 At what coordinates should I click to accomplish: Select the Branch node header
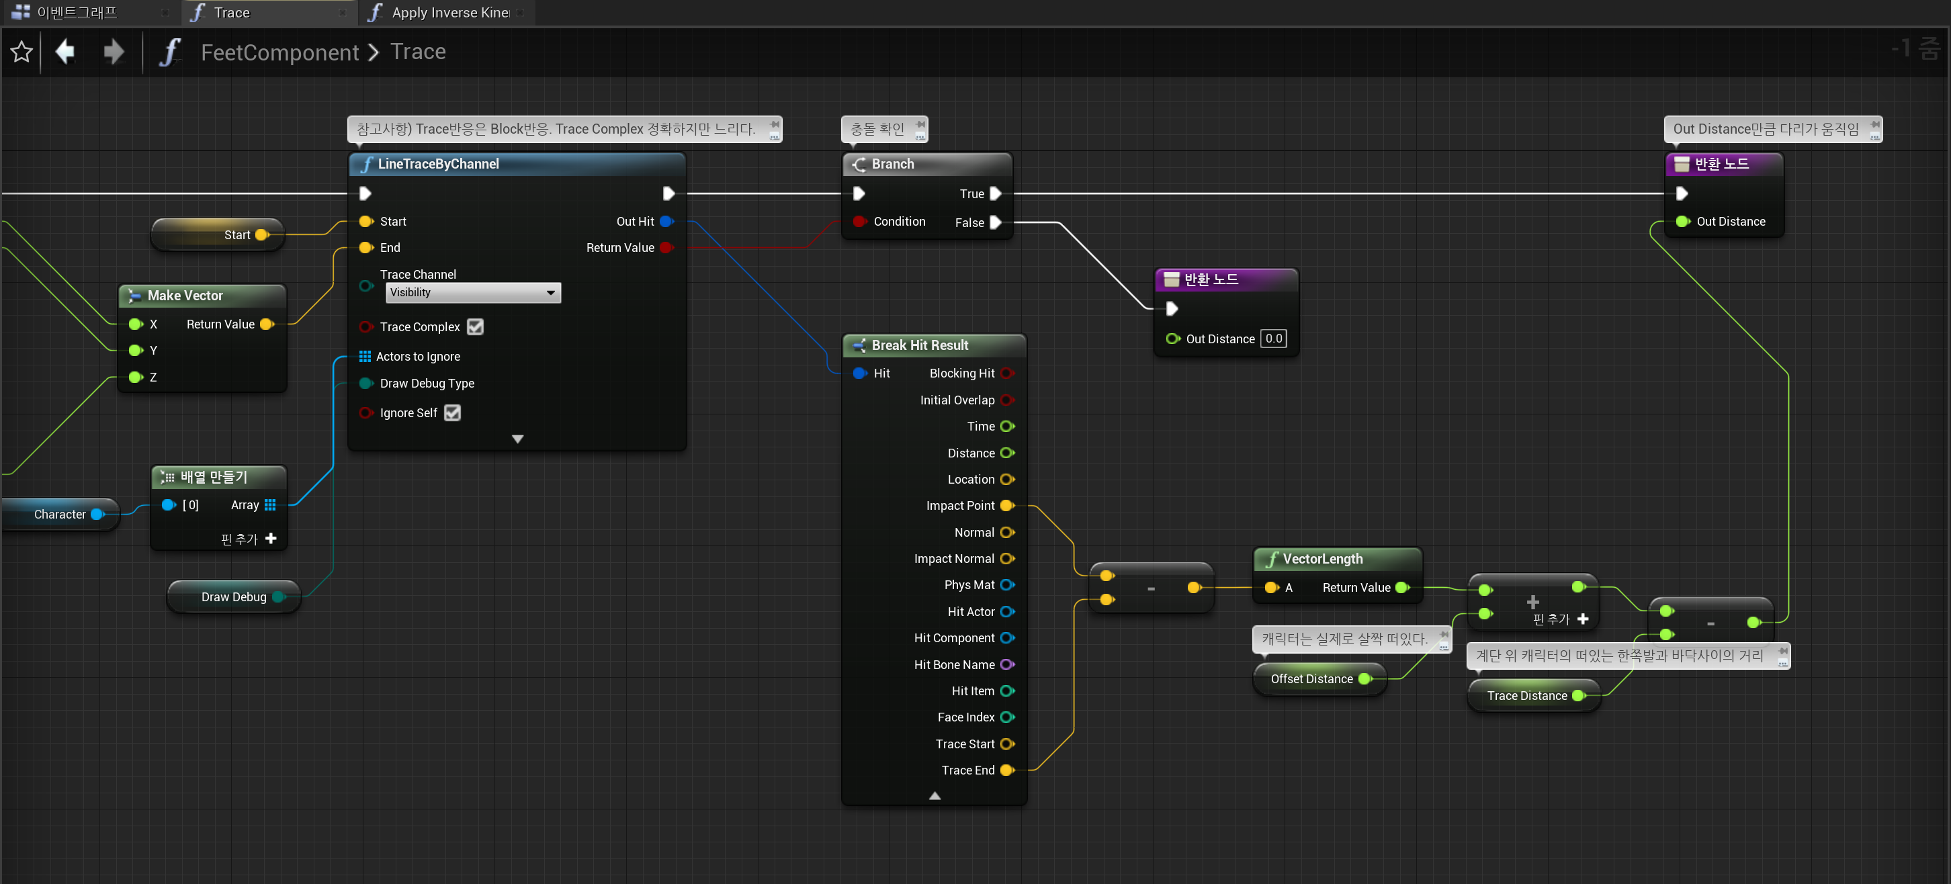tap(927, 164)
